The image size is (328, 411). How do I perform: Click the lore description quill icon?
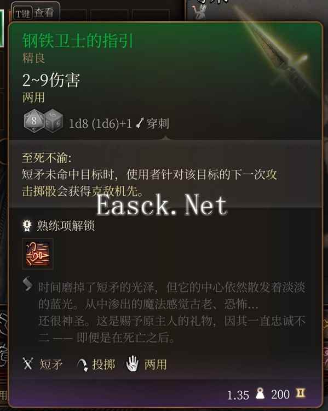[x=27, y=284]
